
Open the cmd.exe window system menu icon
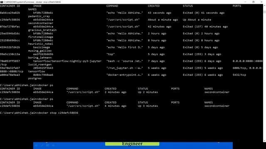2,2
